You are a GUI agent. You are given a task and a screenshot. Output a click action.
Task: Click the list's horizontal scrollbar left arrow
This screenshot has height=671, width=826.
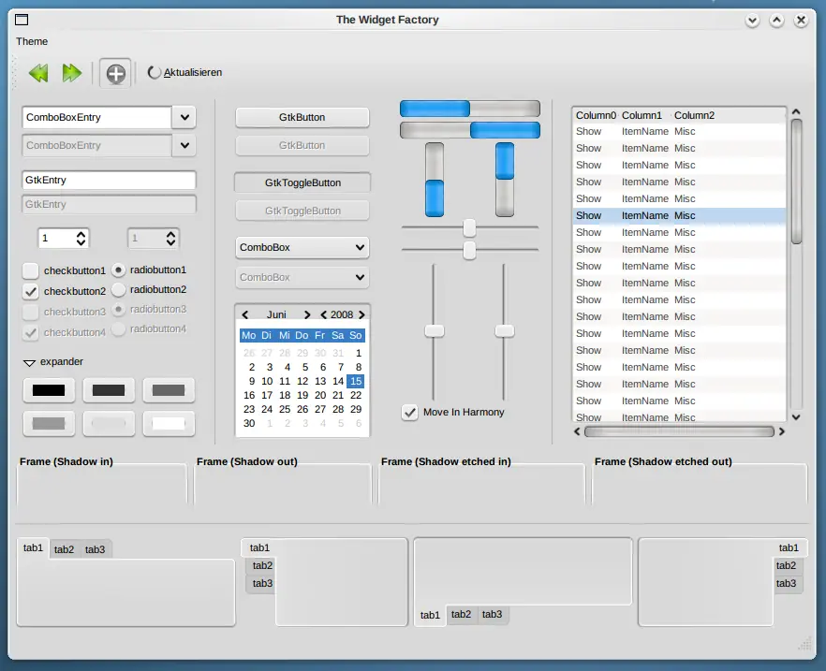pyautogui.click(x=577, y=431)
